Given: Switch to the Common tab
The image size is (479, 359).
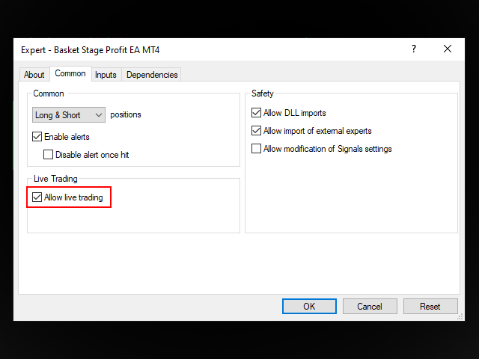Looking at the screenshot, I should [x=70, y=74].
